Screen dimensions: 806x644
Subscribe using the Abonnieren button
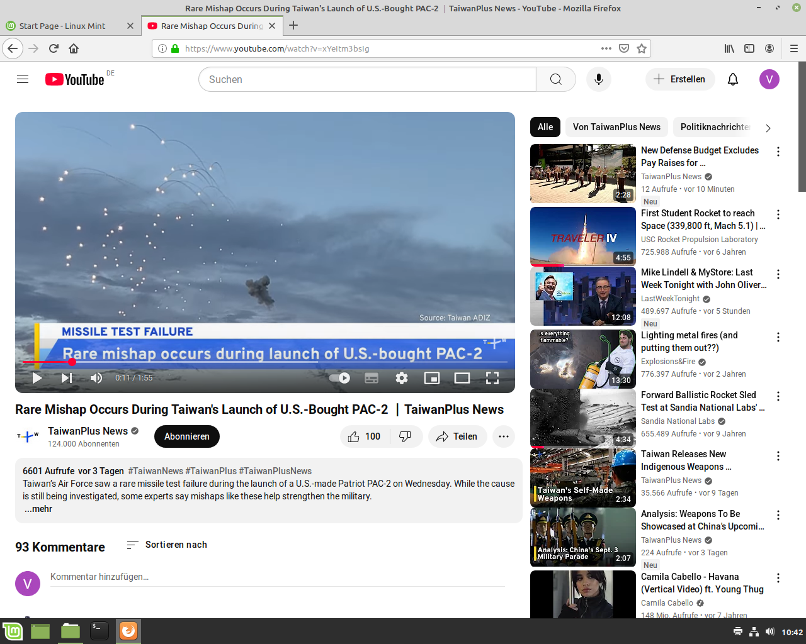tap(187, 436)
